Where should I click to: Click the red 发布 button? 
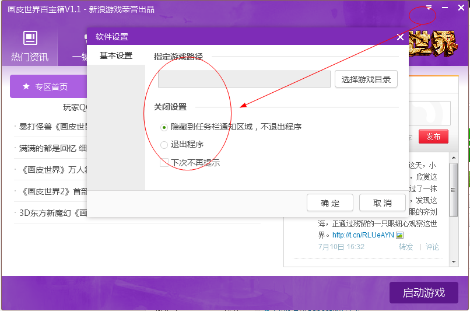pos(433,137)
